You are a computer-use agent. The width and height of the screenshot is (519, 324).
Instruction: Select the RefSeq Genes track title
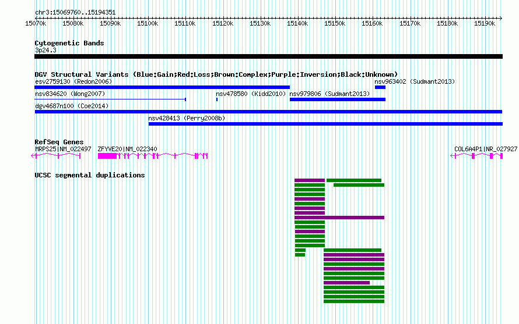(x=59, y=142)
